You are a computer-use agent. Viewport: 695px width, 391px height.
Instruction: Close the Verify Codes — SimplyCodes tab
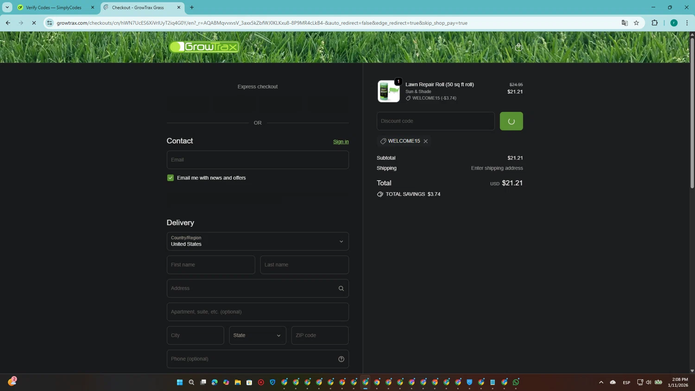(x=92, y=7)
